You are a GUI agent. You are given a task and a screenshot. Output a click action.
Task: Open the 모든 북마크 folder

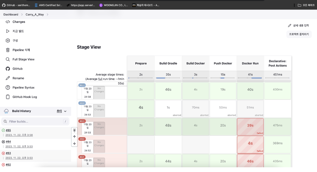point(306,5)
